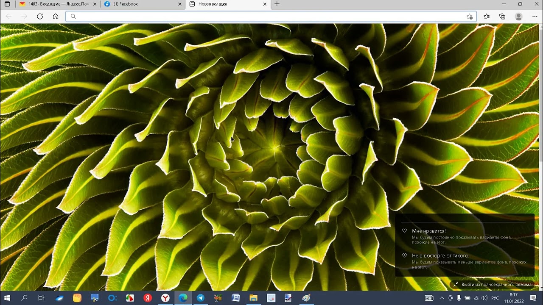Like this background with Мне нравится
Image resolution: width=543 pixels, height=305 pixels.
tap(428, 231)
